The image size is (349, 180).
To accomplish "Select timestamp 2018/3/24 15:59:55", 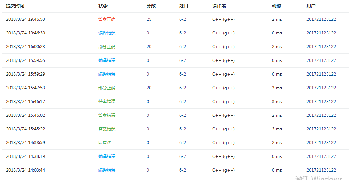I will [25, 60].
